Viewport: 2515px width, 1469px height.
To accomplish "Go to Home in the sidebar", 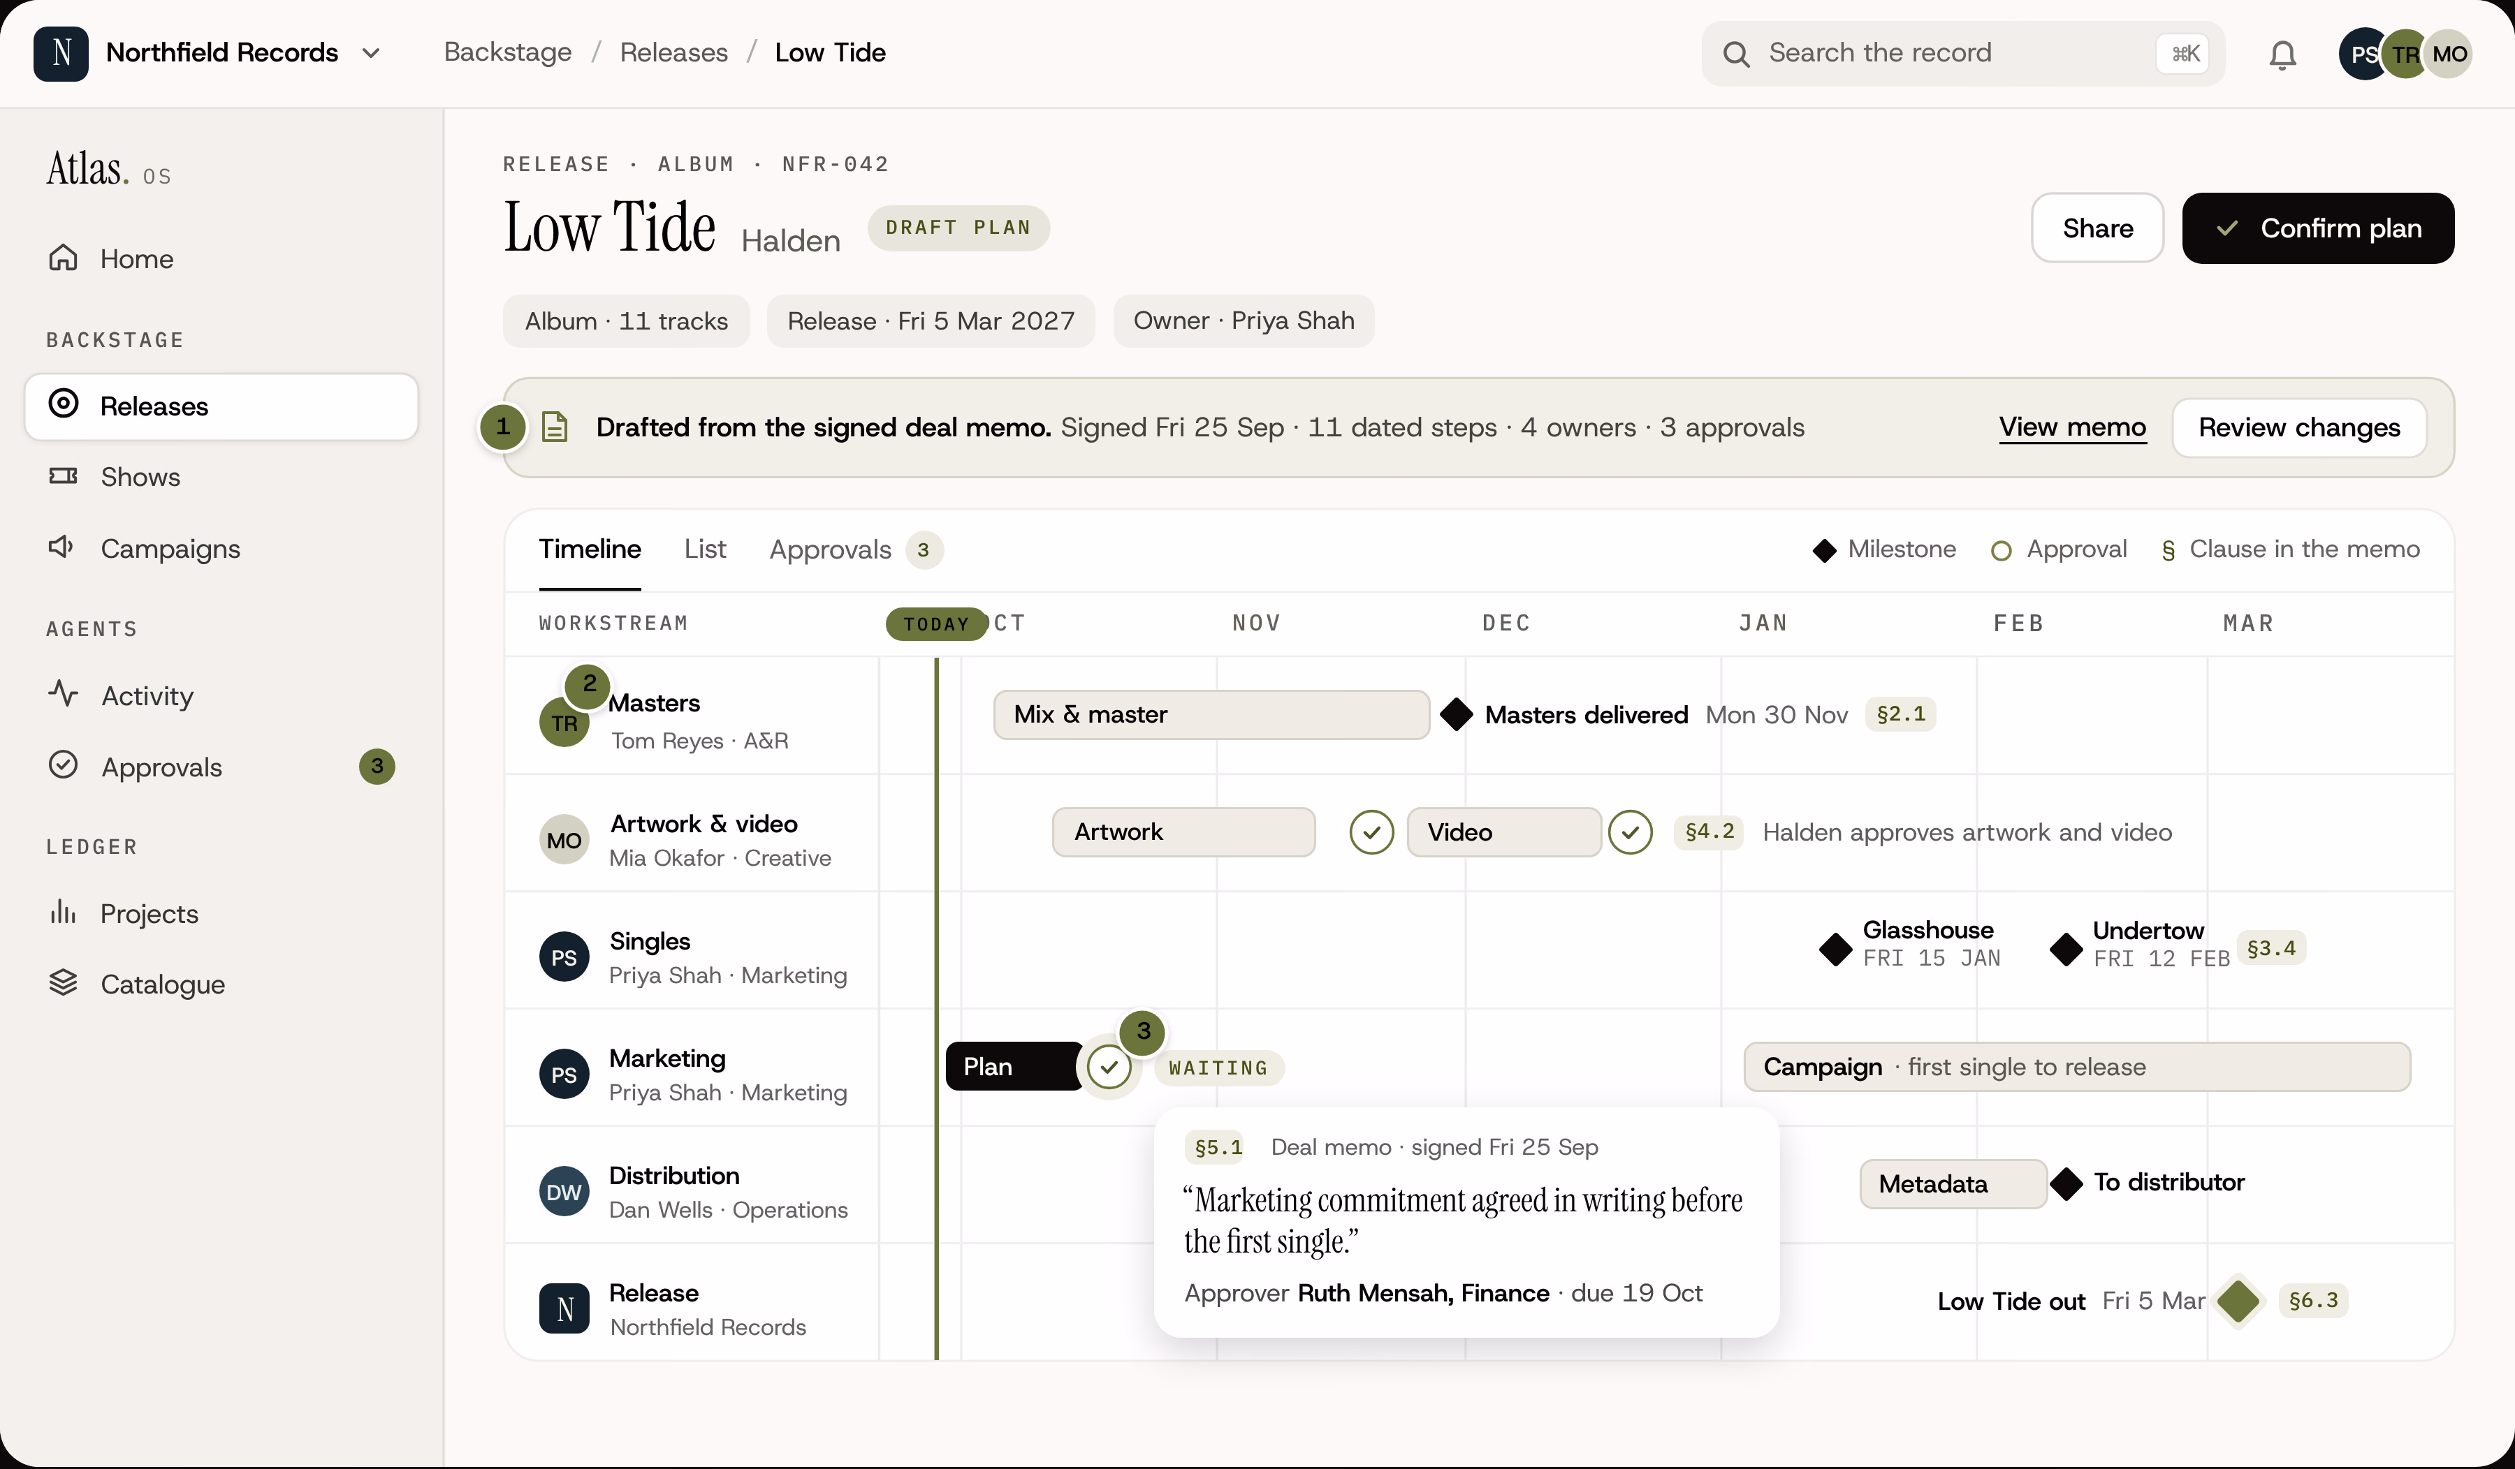I will tap(221, 258).
